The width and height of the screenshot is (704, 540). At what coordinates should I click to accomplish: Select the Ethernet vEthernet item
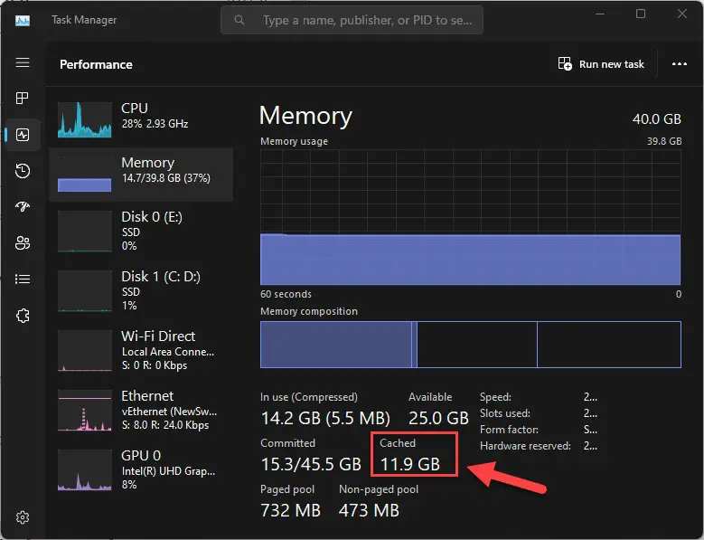point(141,410)
